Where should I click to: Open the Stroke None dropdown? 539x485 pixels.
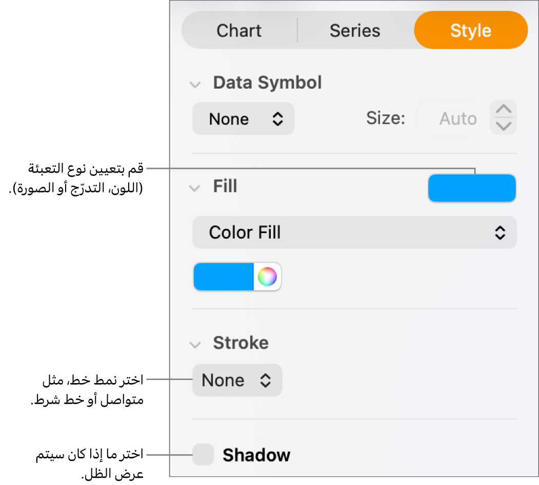pos(237,380)
